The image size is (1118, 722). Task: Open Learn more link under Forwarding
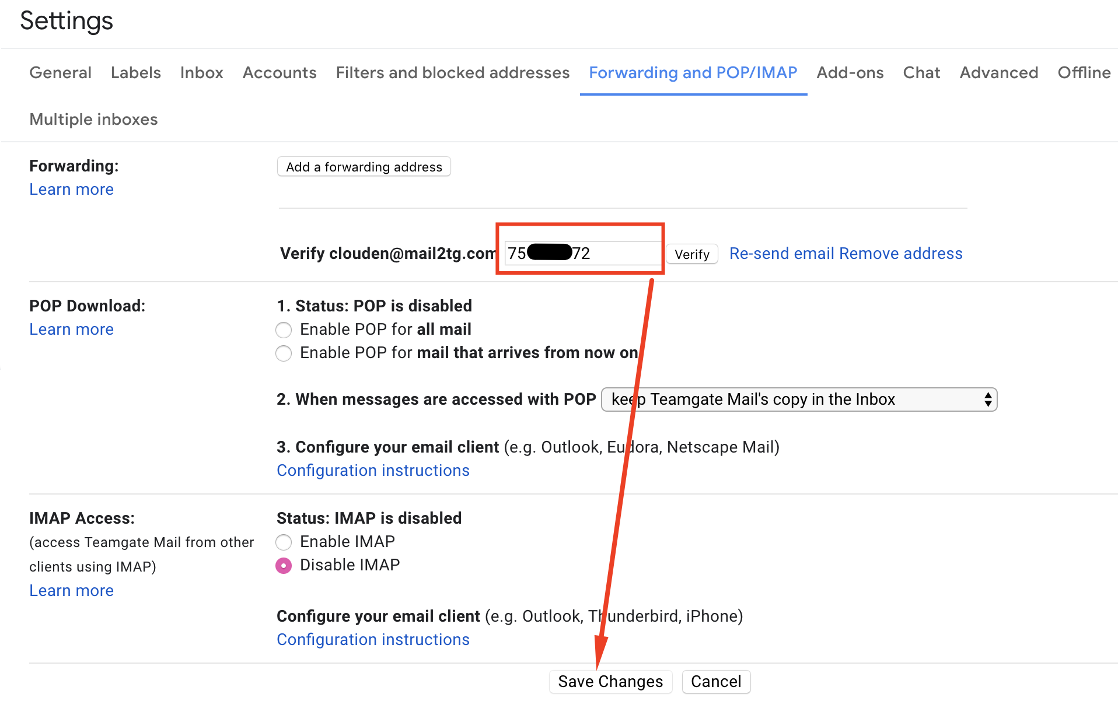71,189
